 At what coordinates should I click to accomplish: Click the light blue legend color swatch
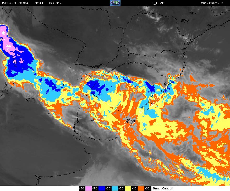click(x=115, y=188)
